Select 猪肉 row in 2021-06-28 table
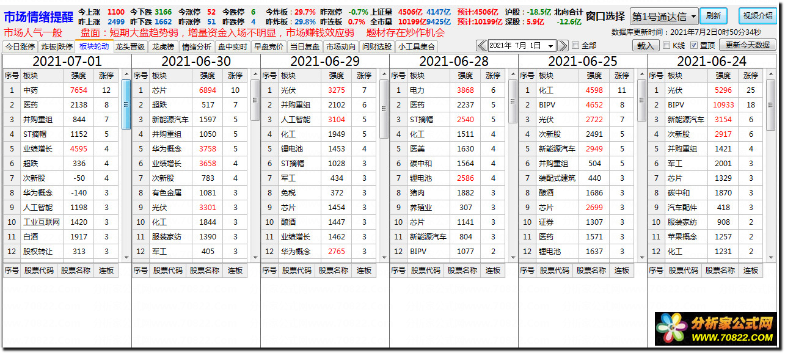 click(448, 192)
